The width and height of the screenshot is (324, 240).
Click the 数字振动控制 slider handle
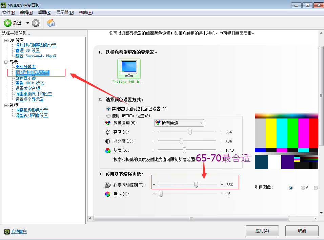[x=197, y=183]
